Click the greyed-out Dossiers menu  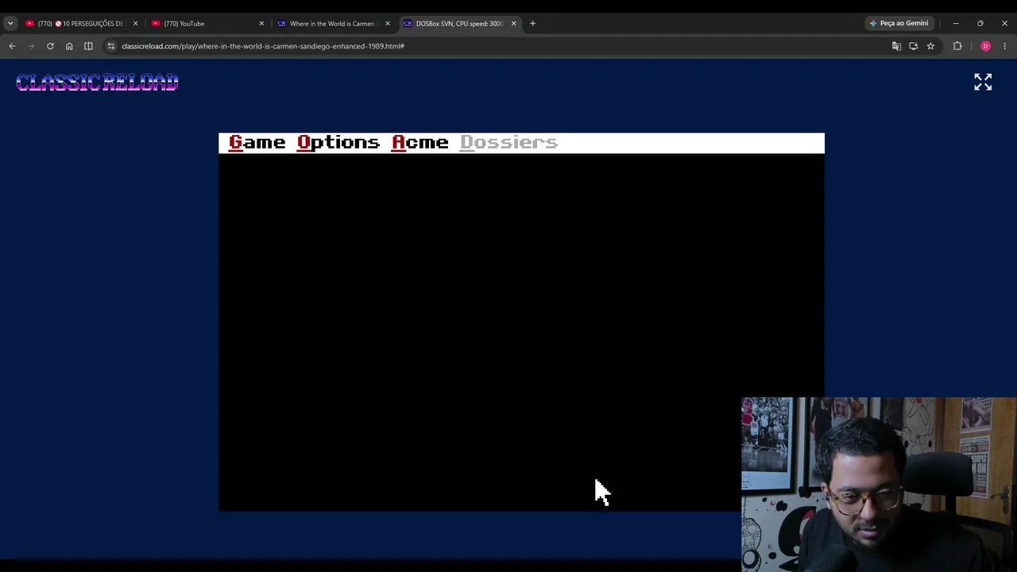tap(508, 143)
